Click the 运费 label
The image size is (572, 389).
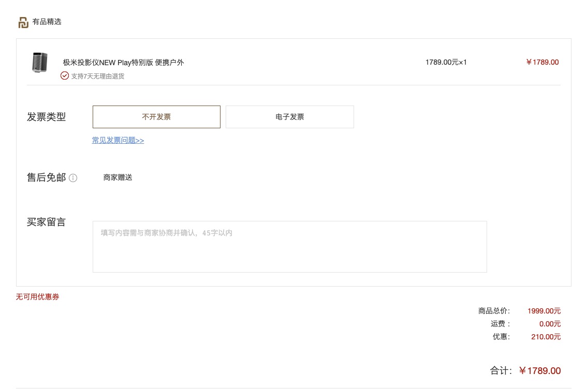point(500,324)
